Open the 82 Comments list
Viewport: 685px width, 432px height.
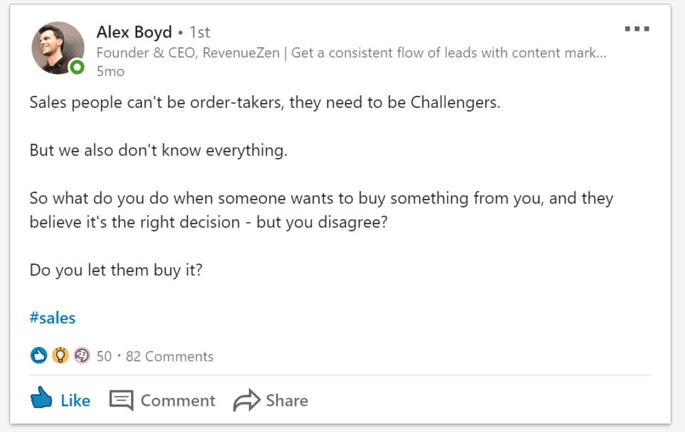[x=169, y=356]
